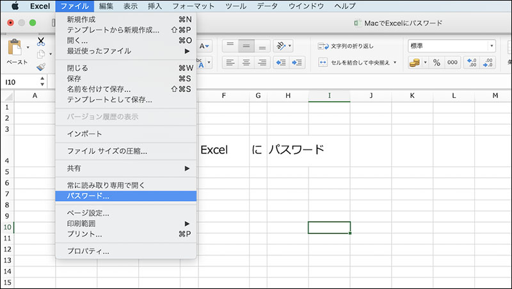Choose 常に読み取り専用で開く menu item
Screen dimensions: 512x289
click(126, 185)
